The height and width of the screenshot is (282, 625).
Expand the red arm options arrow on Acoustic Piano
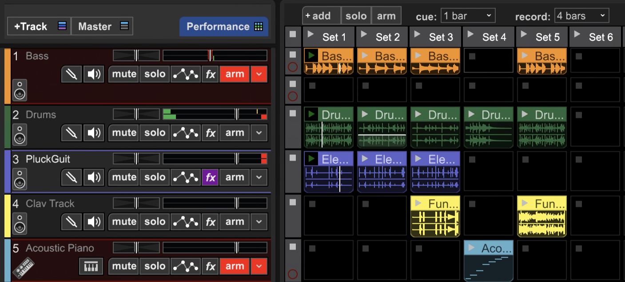[x=259, y=266]
